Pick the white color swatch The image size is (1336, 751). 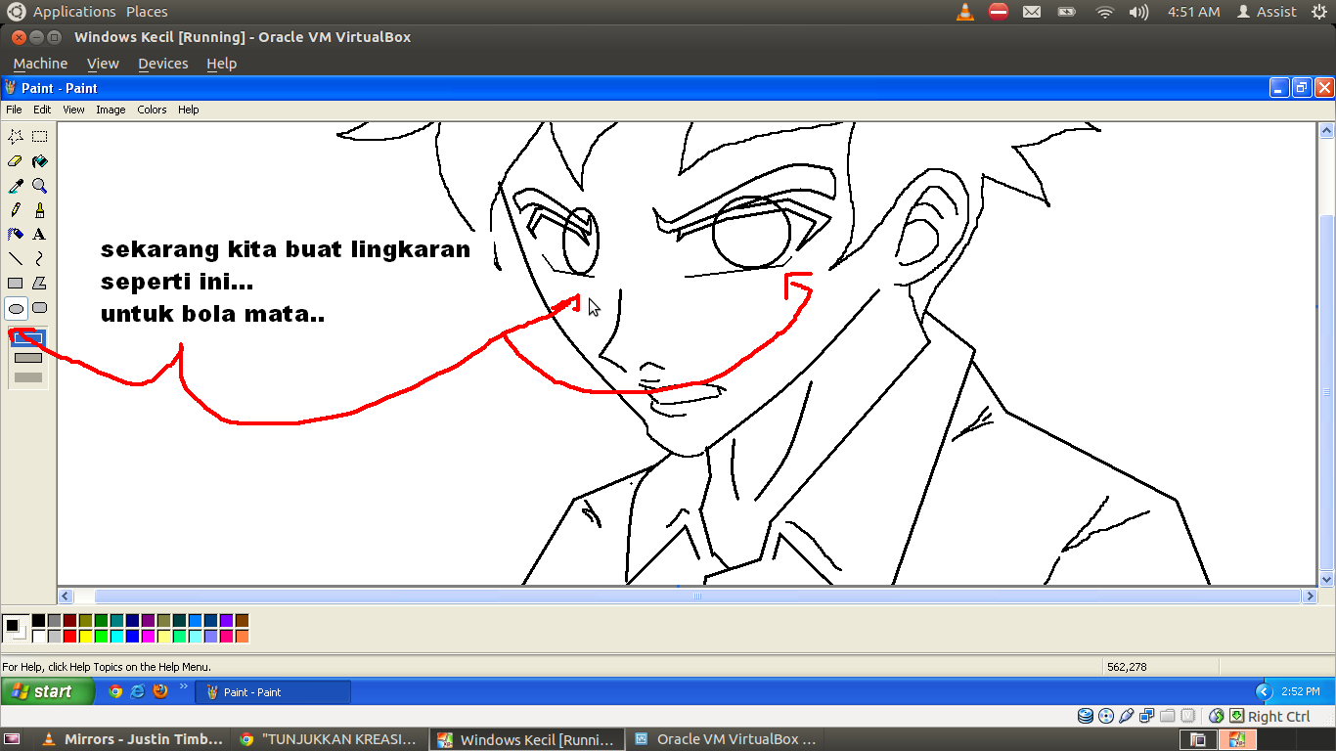click(x=38, y=637)
